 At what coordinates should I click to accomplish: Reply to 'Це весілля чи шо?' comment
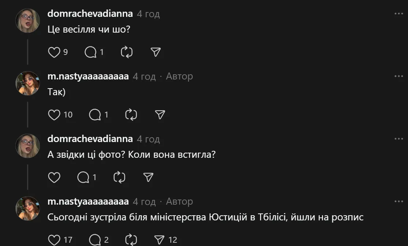click(x=90, y=52)
